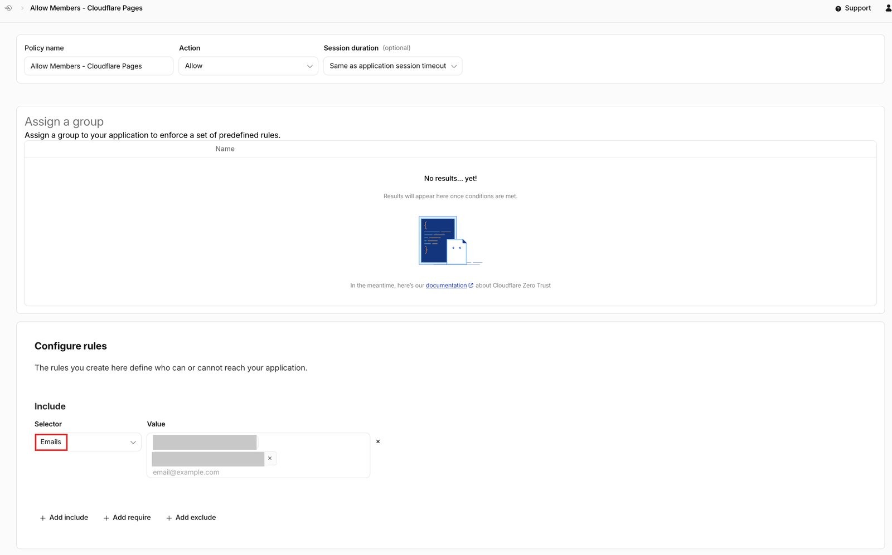Click the "No results... yet!" message
Image resolution: width=892 pixels, height=555 pixels.
(450, 179)
